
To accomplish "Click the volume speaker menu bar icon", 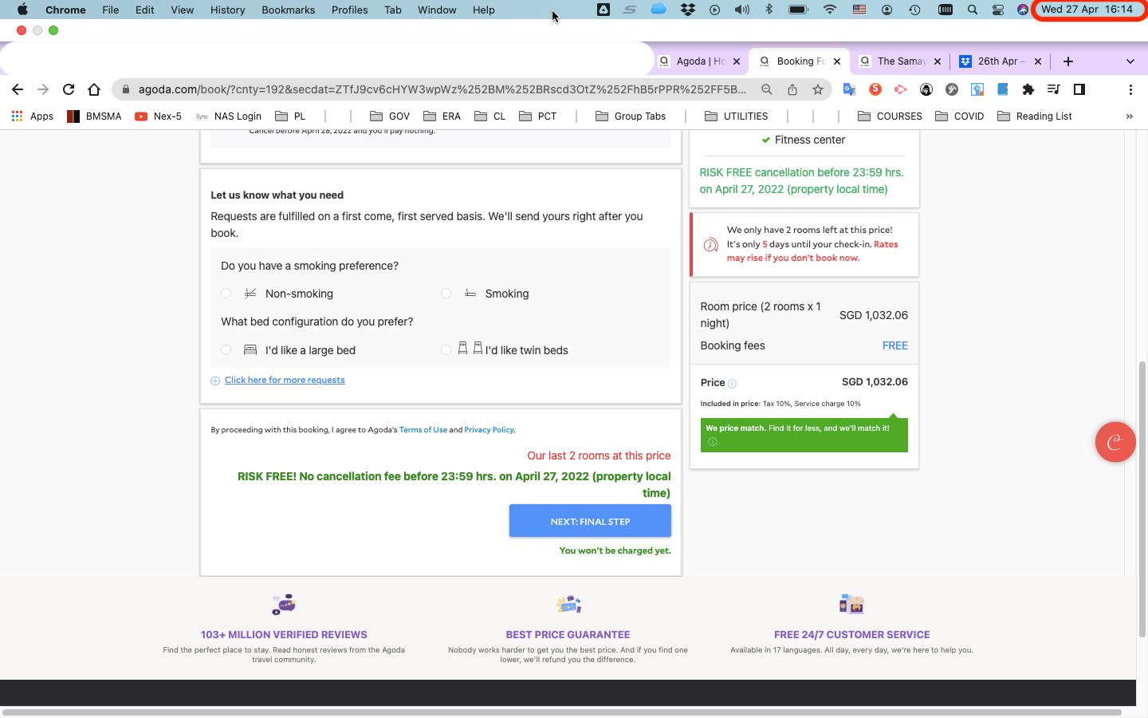I will (x=741, y=10).
